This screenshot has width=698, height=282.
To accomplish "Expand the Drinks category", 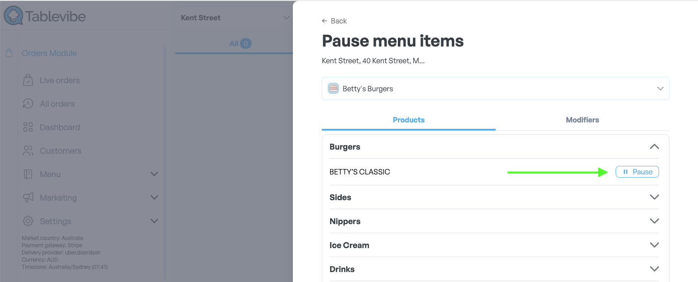I will [654, 269].
